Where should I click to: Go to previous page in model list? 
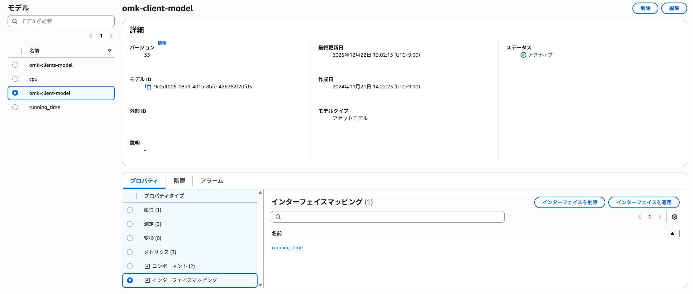click(91, 36)
